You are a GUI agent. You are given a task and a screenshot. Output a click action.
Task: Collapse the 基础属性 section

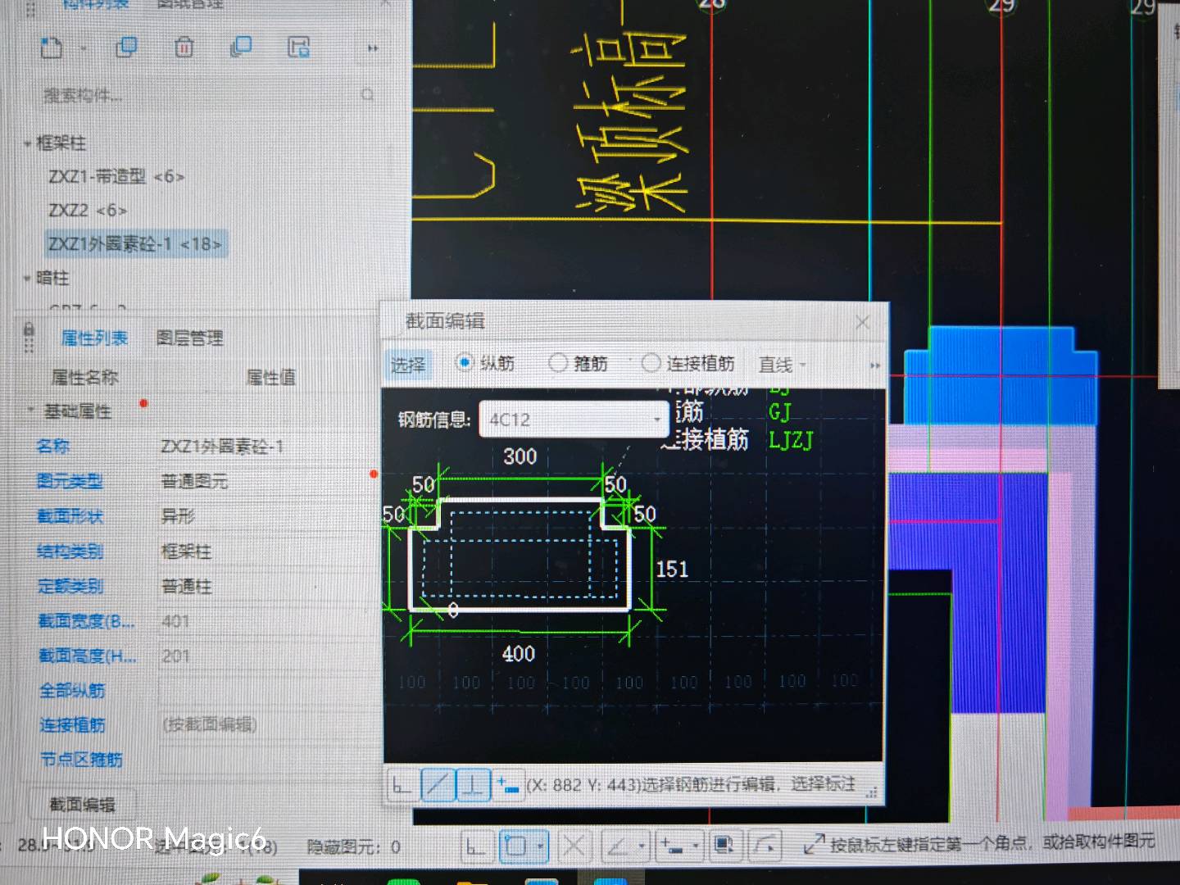tap(30, 410)
